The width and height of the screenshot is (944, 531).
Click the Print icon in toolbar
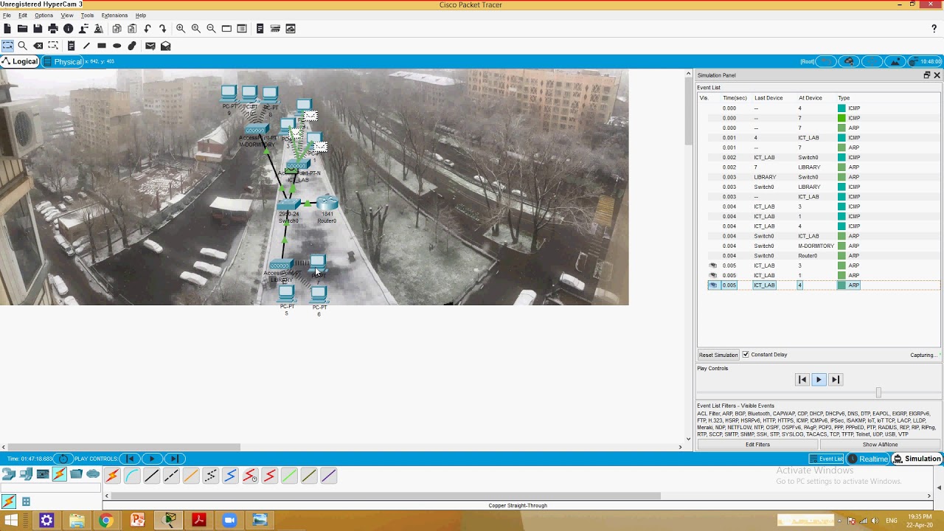pyautogui.click(x=53, y=29)
